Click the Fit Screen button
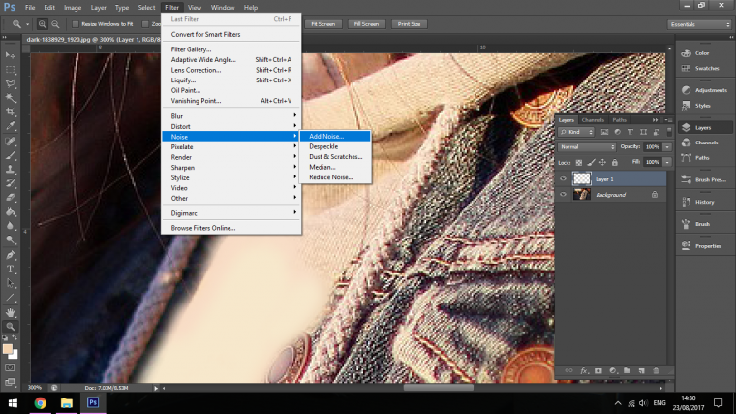The image size is (736, 414). click(322, 24)
